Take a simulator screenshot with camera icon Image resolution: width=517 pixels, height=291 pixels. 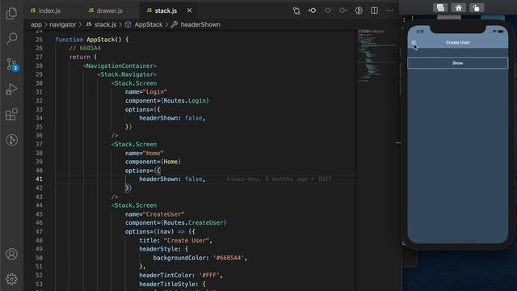[440, 8]
